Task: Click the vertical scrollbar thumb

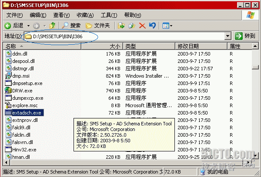Action: click(x=255, y=67)
